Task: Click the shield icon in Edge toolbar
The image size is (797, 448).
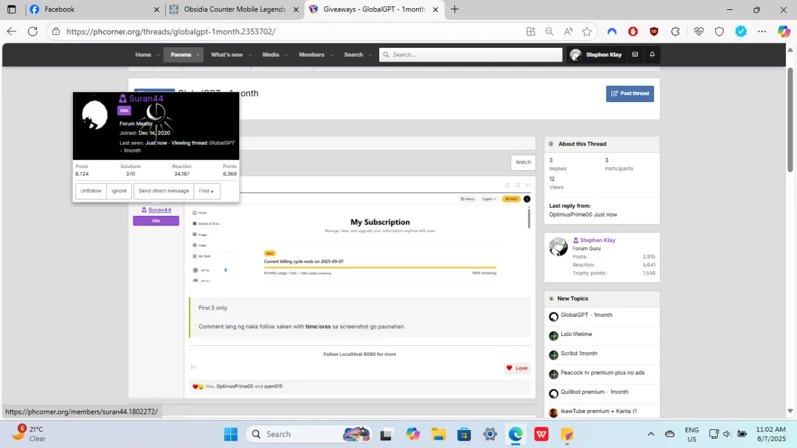Action: [x=719, y=31]
